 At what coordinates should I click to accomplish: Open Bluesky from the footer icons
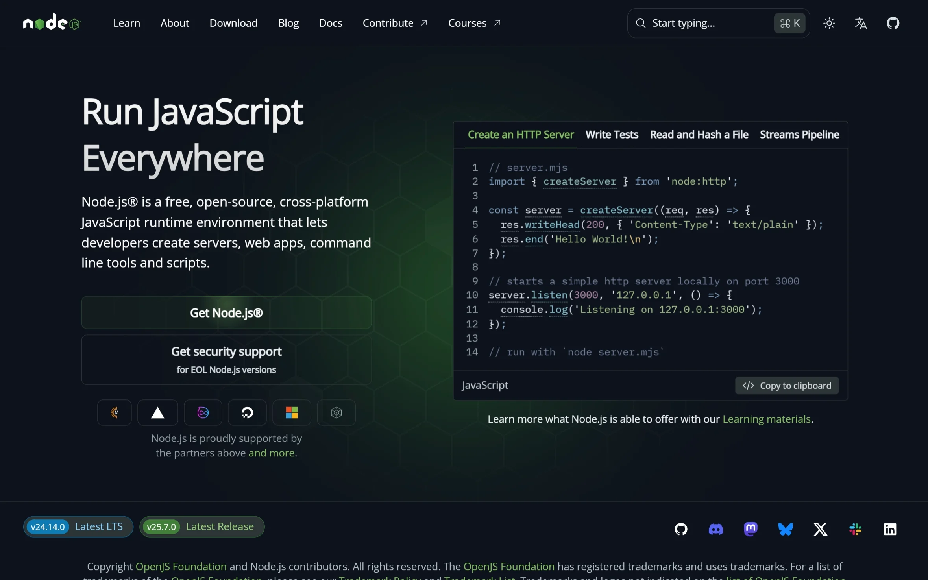[786, 529]
